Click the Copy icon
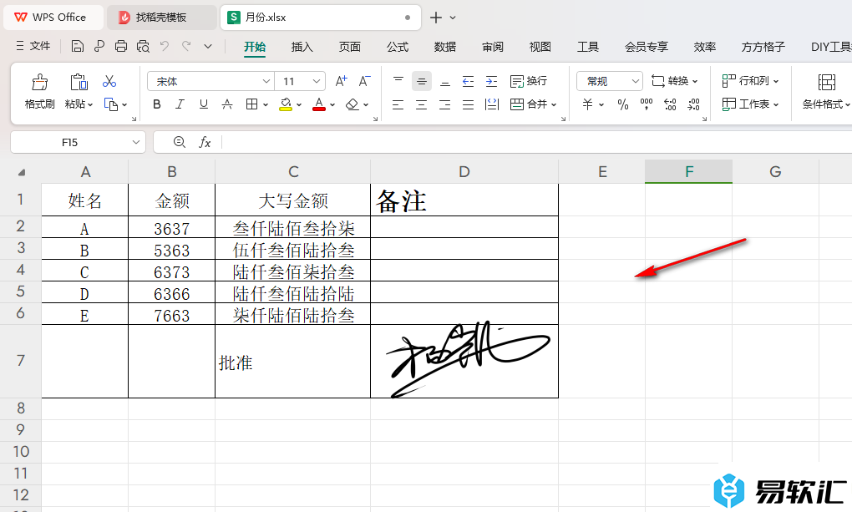The height and width of the screenshot is (512, 852). (111, 104)
